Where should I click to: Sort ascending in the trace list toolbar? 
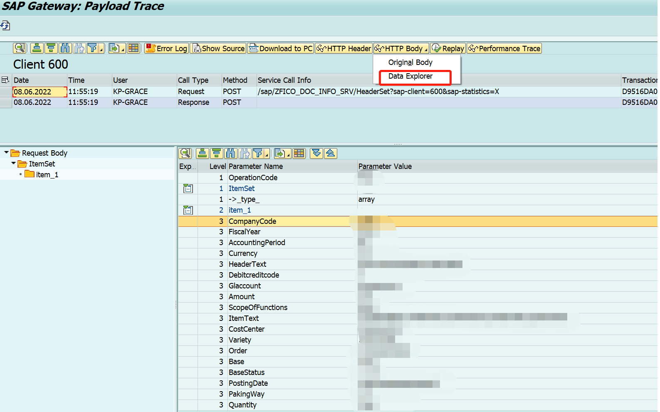tap(37, 48)
